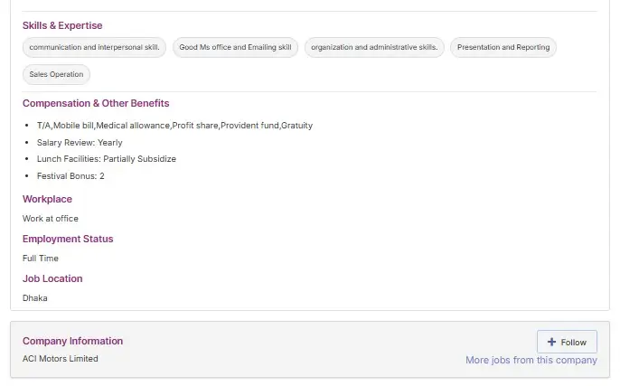The image size is (620, 386).
Task: Click the Workplace section heading
Action: 47,199
